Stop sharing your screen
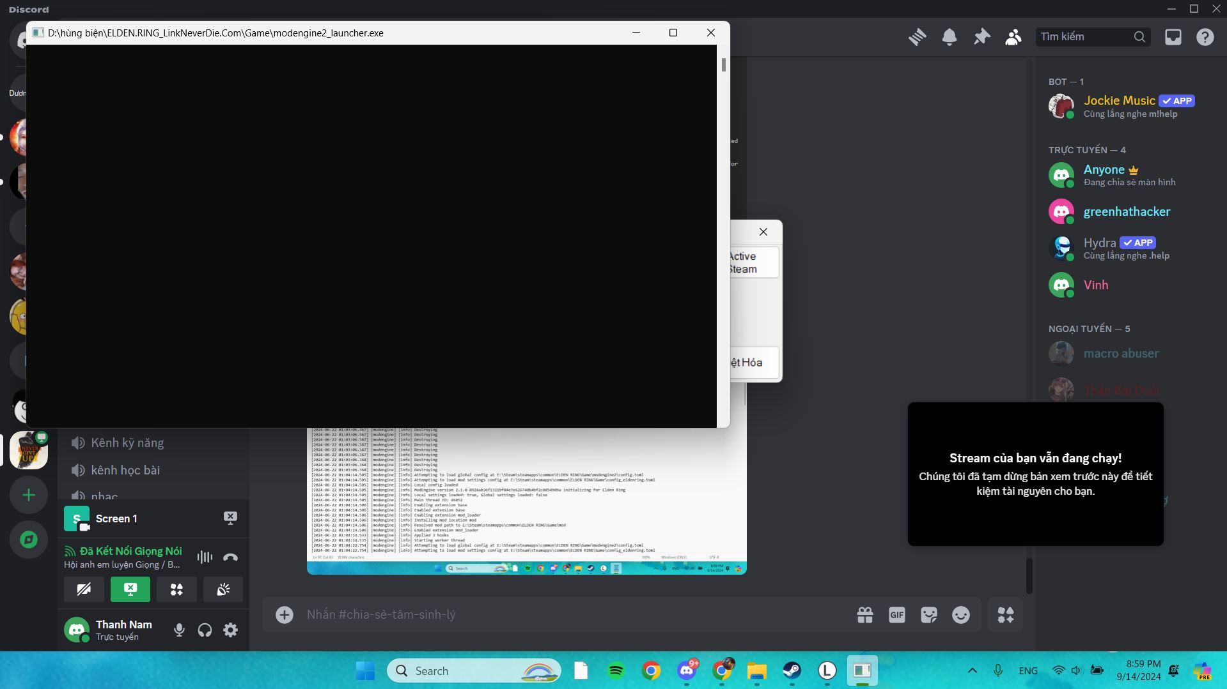Image resolution: width=1227 pixels, height=689 pixels. pyautogui.click(x=130, y=589)
